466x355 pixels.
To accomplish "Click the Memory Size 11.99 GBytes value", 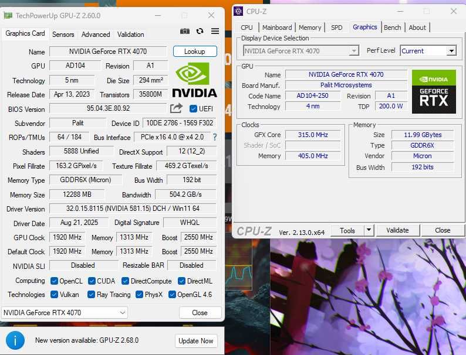I will 423,135.
